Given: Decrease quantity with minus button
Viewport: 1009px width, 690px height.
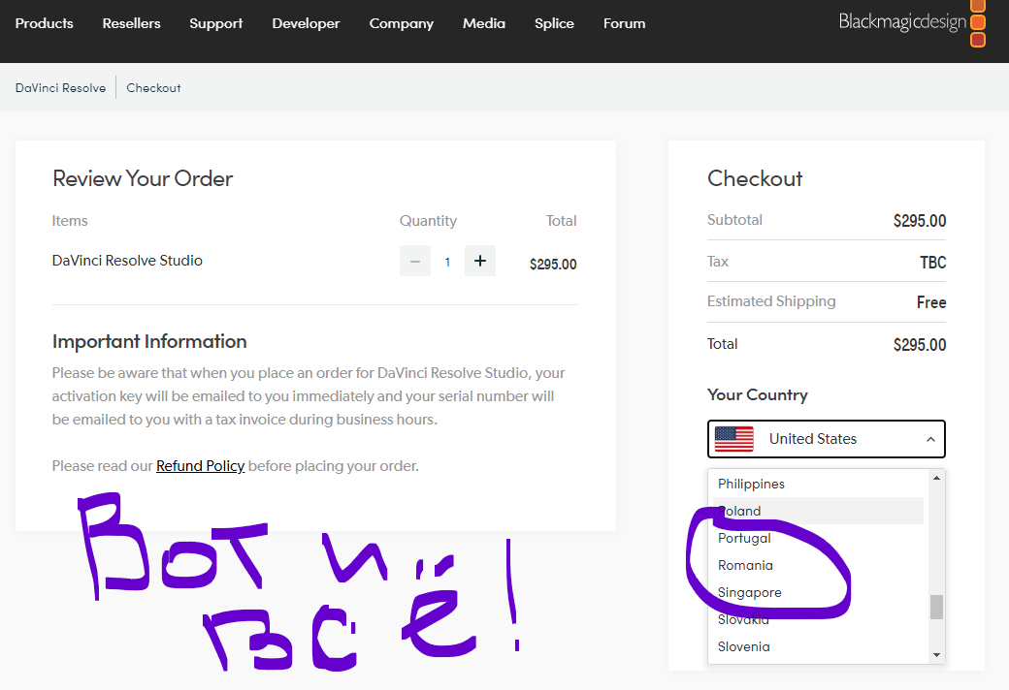Looking at the screenshot, I should click(x=415, y=261).
